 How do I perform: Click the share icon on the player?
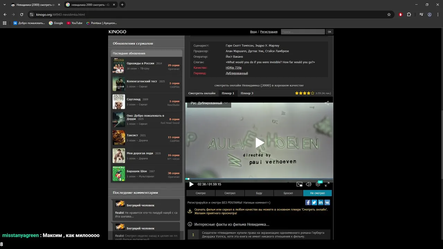coord(327,103)
